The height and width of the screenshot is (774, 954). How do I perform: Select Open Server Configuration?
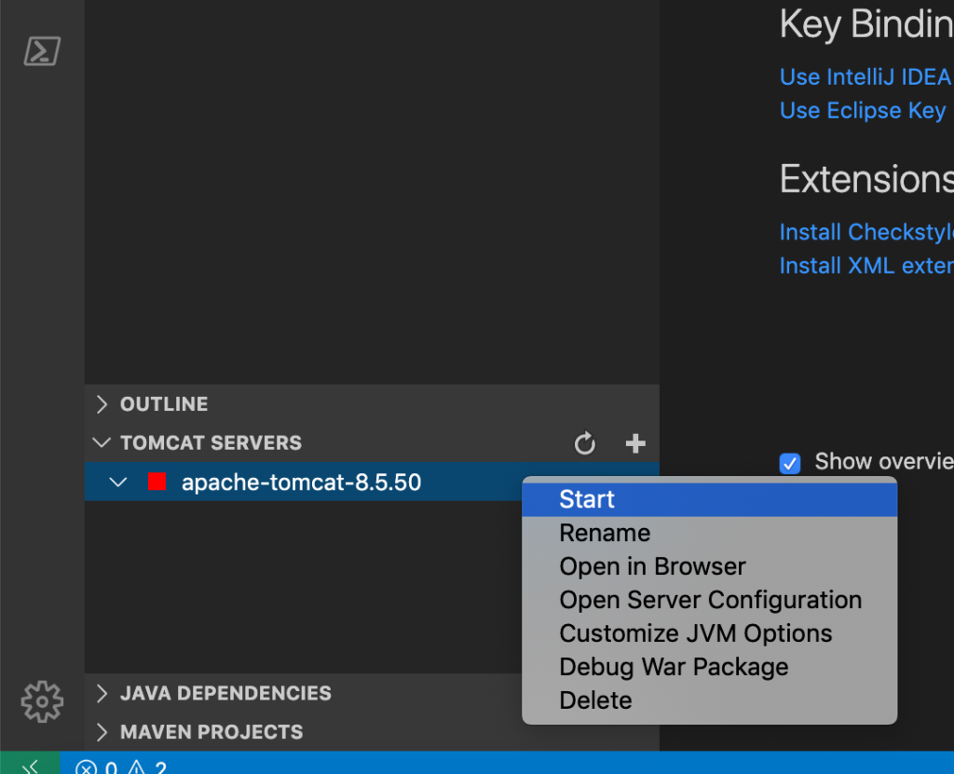710,599
